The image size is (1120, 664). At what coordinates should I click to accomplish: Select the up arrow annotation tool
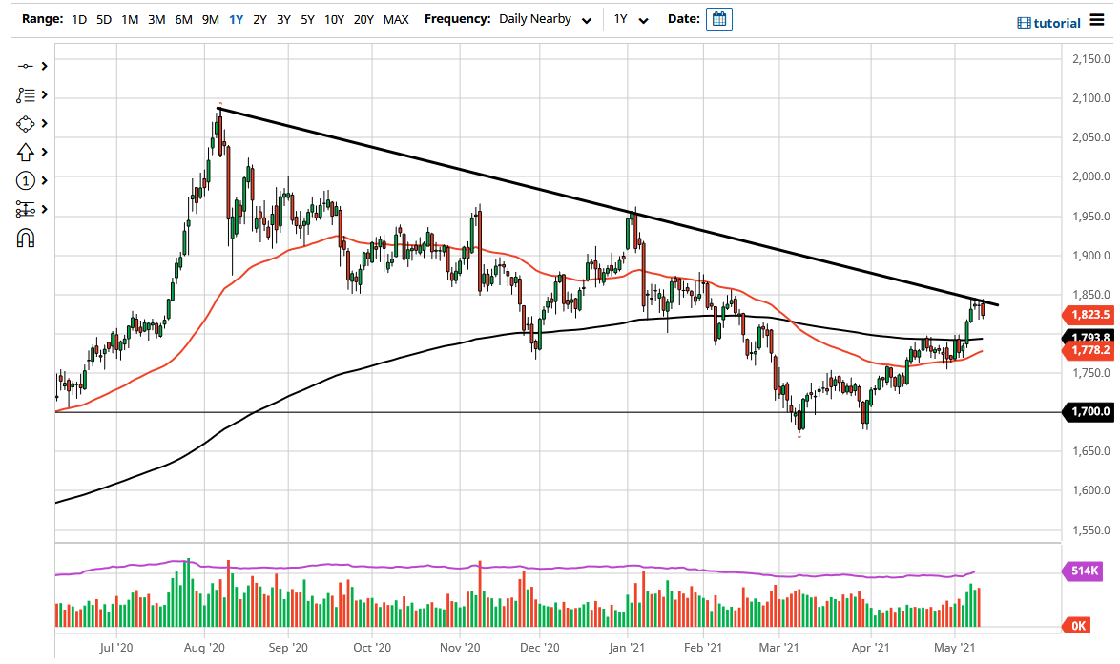coord(25,152)
